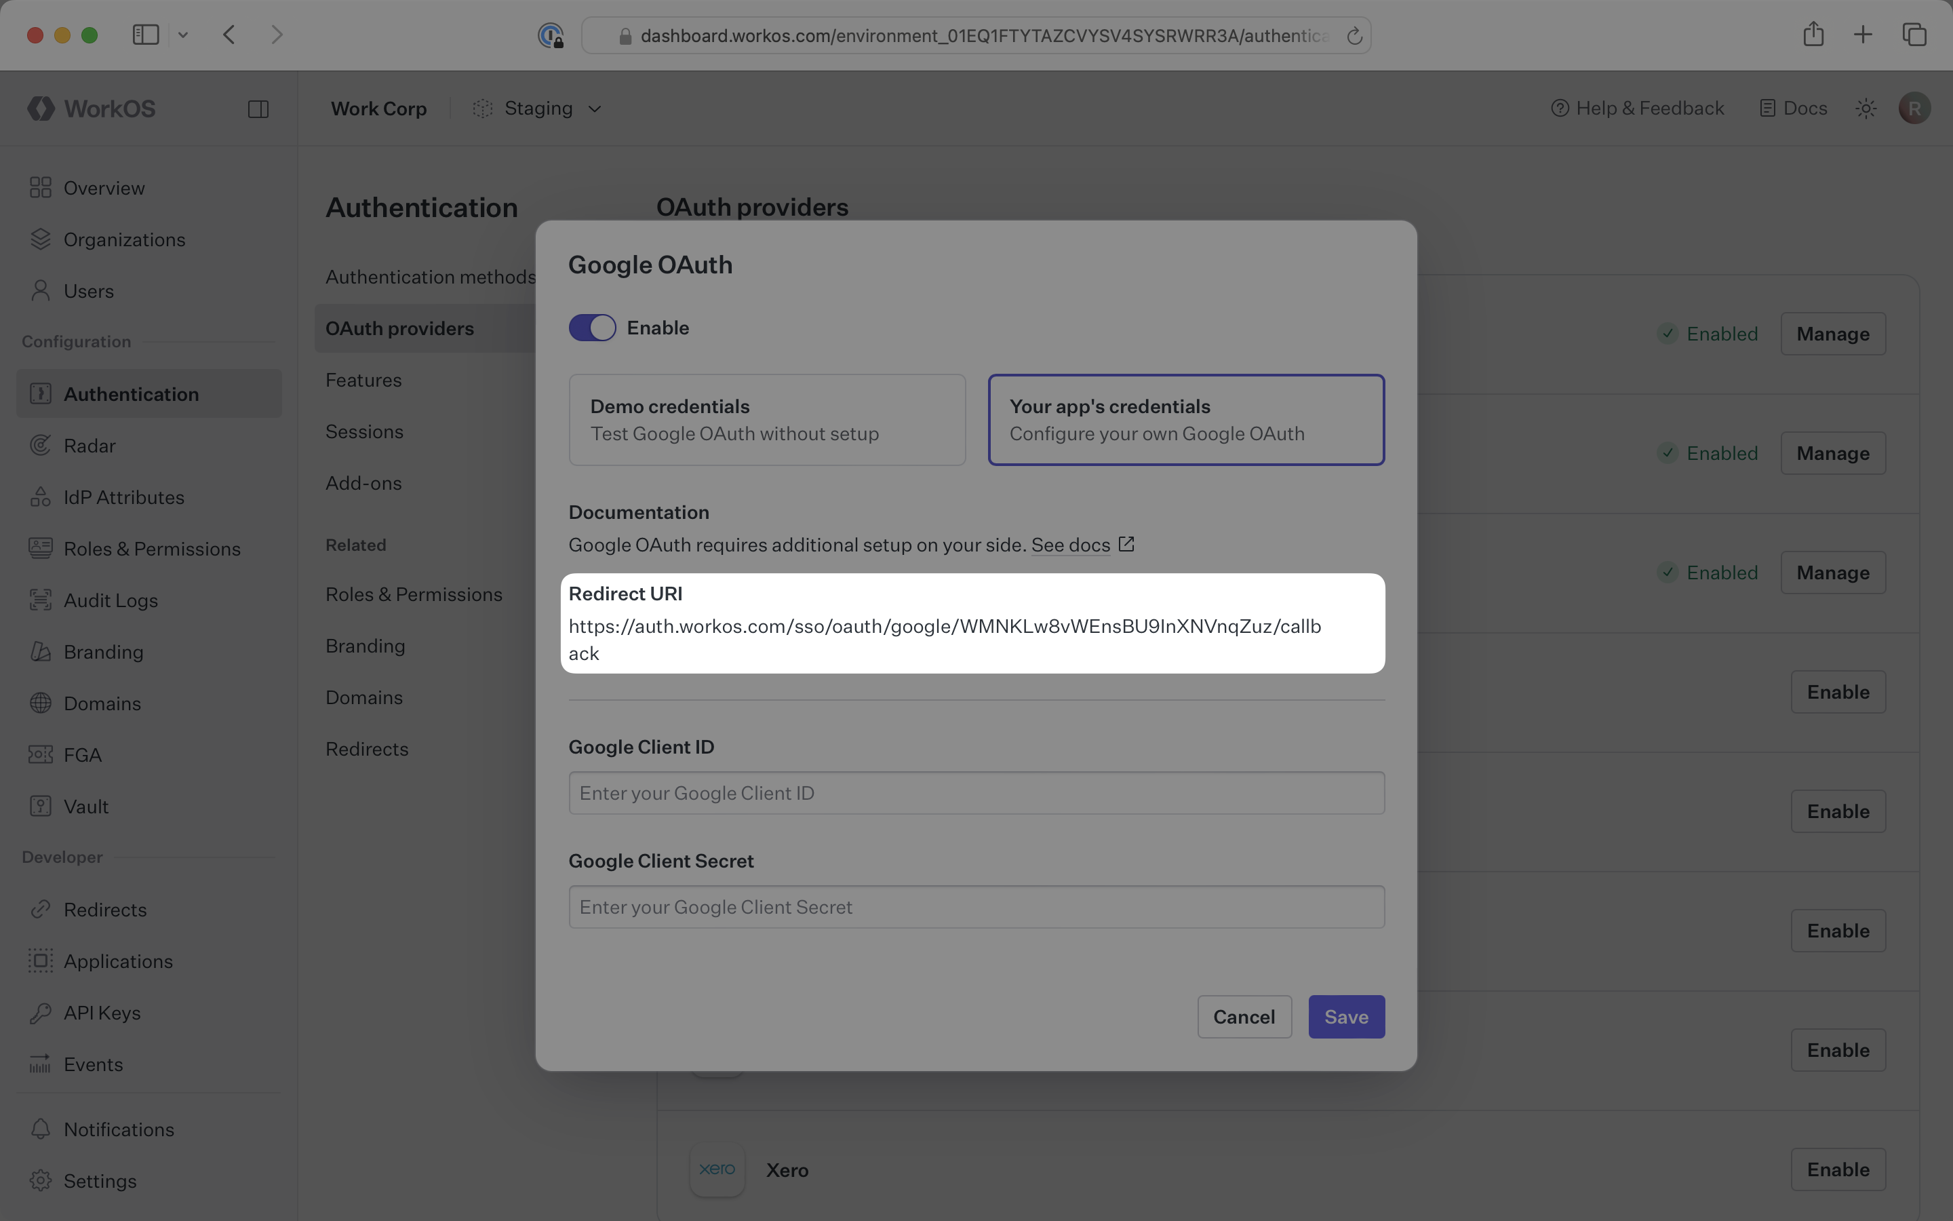The height and width of the screenshot is (1221, 1953).
Task: Select IdP Attributes in the sidebar
Action: coord(123,497)
